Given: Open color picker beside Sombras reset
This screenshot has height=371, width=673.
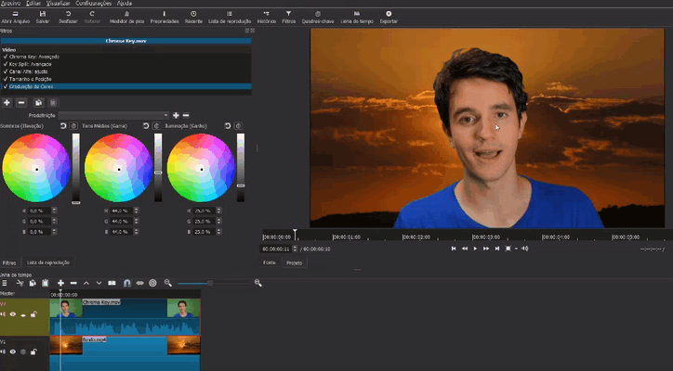Looking at the screenshot, I should 73,126.
